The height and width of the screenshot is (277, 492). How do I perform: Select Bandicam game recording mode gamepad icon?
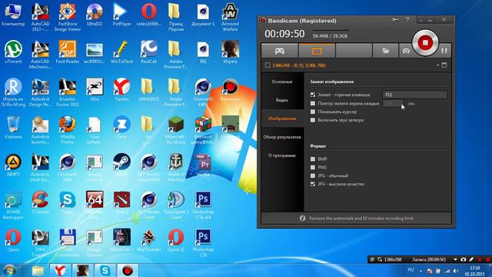tap(280, 51)
